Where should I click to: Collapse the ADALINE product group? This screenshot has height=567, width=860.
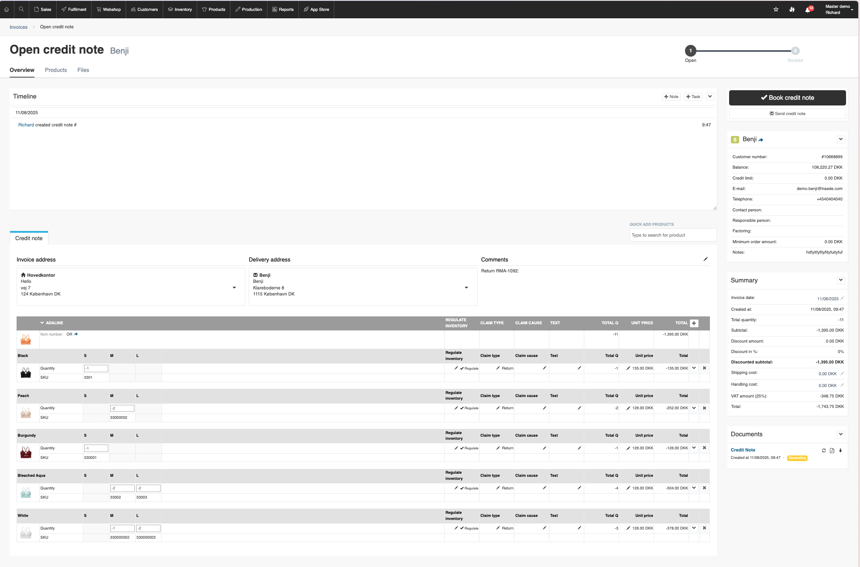click(x=42, y=323)
